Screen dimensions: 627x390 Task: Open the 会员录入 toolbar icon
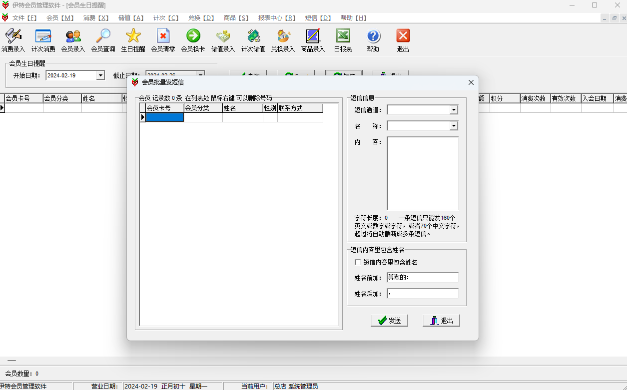73,40
